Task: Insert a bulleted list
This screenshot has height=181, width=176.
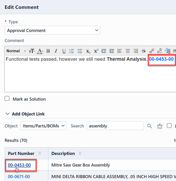Action: tap(80, 51)
